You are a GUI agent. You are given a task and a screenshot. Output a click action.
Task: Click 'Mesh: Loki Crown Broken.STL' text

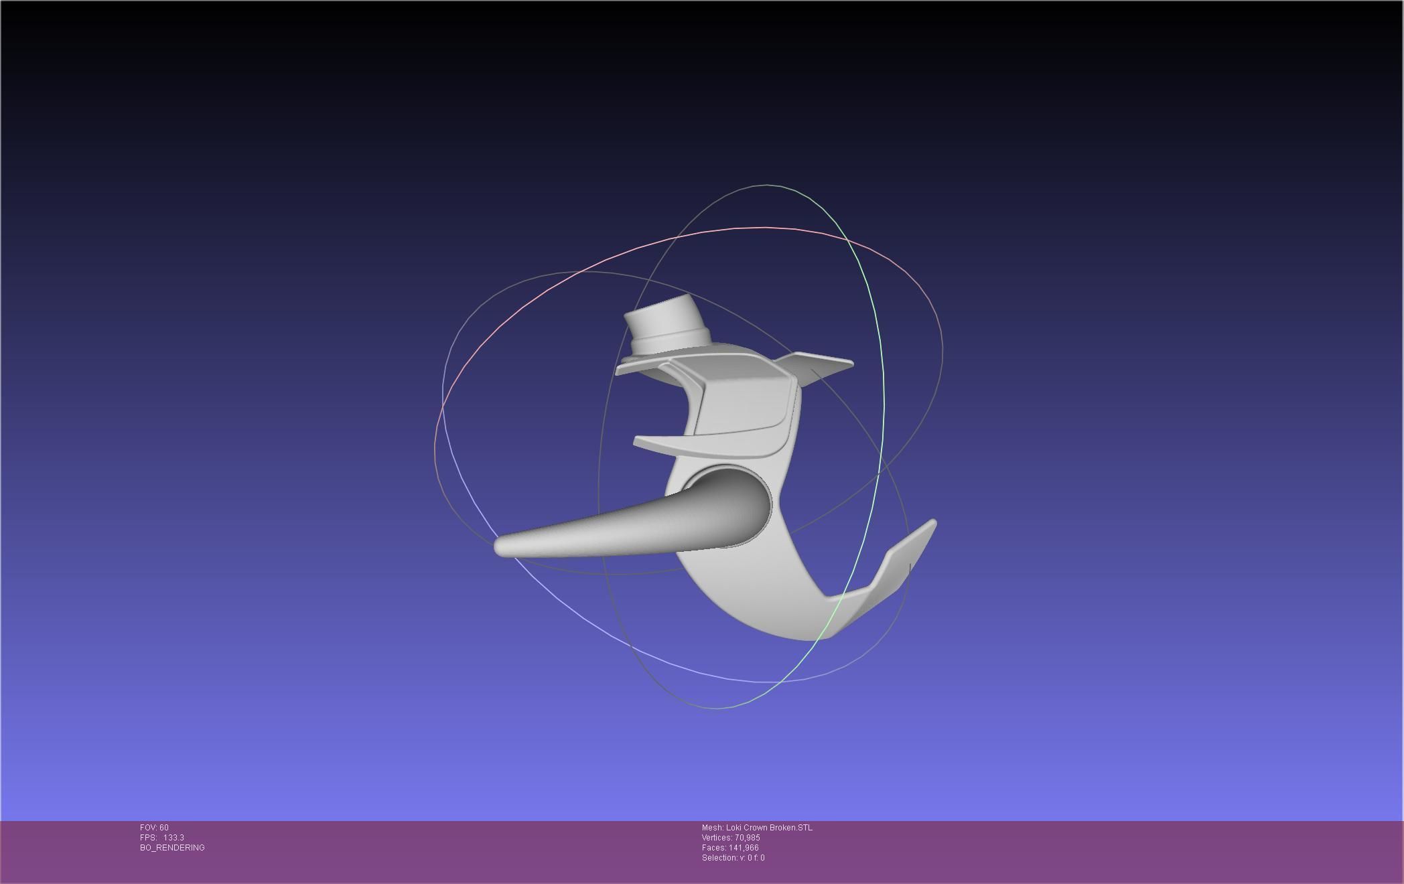click(757, 828)
